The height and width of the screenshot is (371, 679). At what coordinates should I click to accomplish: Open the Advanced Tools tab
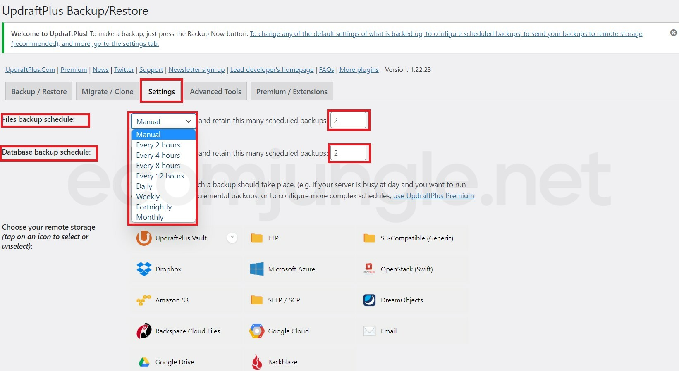215,91
